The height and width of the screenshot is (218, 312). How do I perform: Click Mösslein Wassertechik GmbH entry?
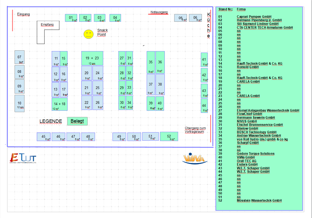tap(259, 201)
